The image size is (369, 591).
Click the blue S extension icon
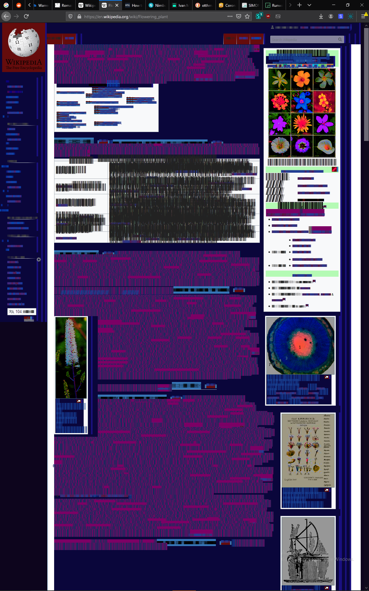click(341, 16)
